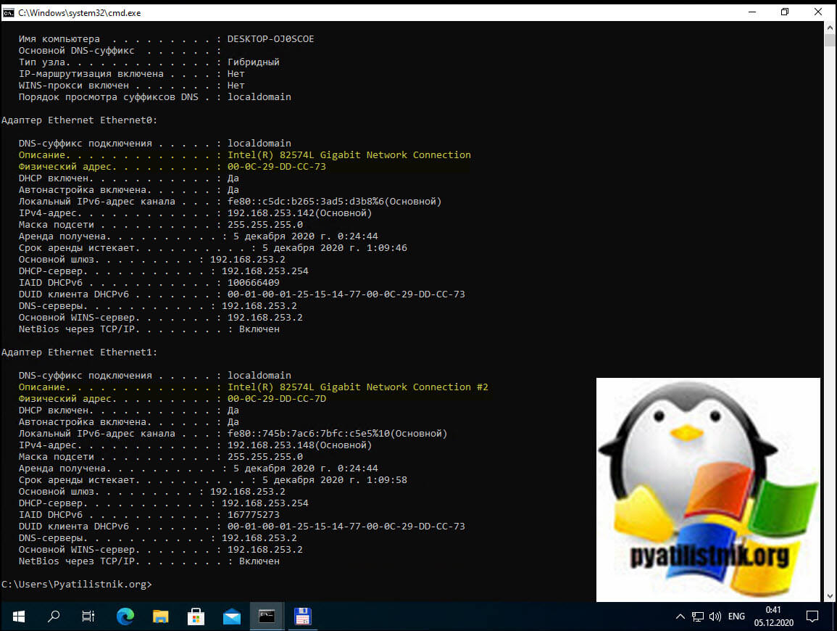The height and width of the screenshot is (631, 837).
Task: Switch the ENG input language indicator
Action: [x=737, y=616]
